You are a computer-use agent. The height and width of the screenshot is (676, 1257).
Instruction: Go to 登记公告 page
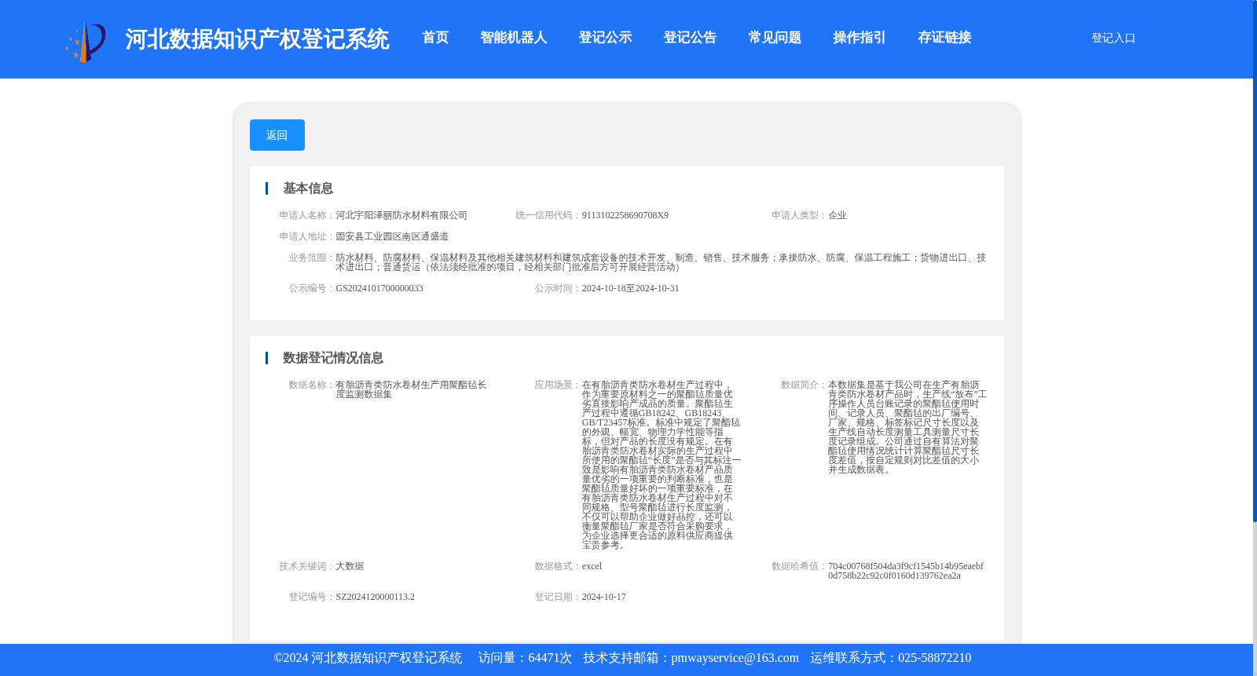coord(690,38)
